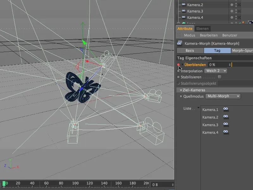Click the green timeline playhead at frame 0
Screen dimensions: 253x190
pyautogui.click(x=4, y=184)
